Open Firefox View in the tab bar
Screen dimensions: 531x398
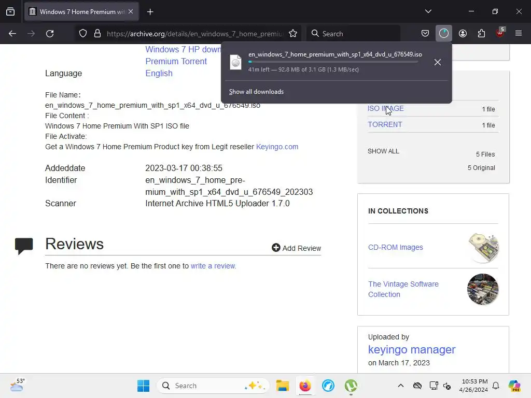coord(10,11)
